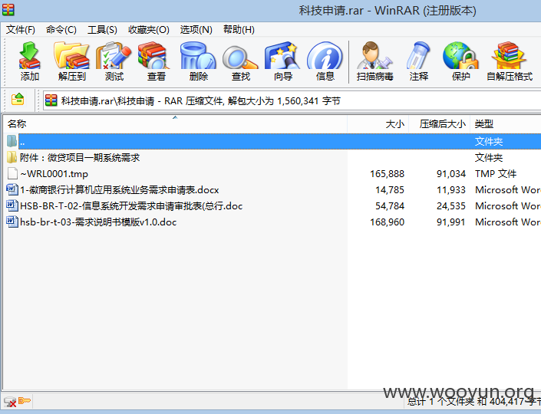Click the 保护 (Protect) globe-lock icon
Screen dimensions: 541x414
tap(460, 55)
